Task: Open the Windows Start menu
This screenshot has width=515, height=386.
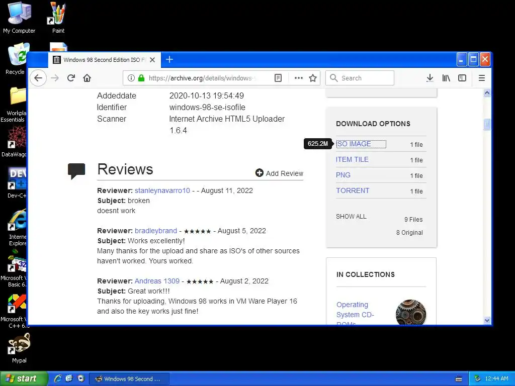Action: pos(24,378)
